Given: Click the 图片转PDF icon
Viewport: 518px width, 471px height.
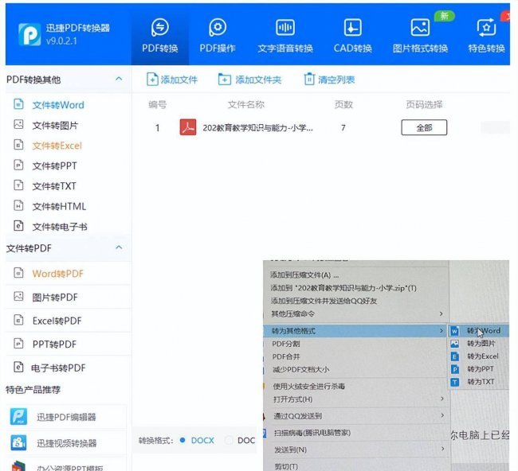Looking at the screenshot, I should (18, 297).
